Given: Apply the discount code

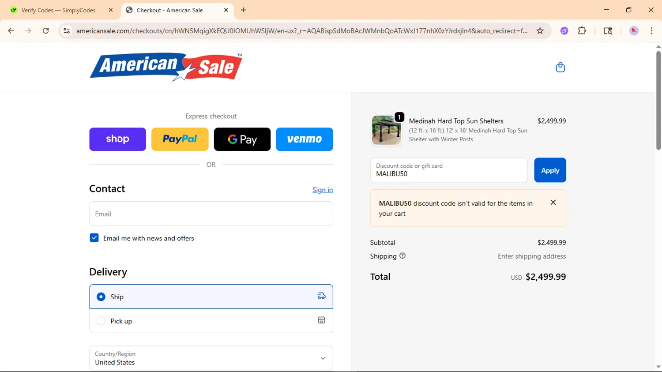Looking at the screenshot, I should (550, 170).
